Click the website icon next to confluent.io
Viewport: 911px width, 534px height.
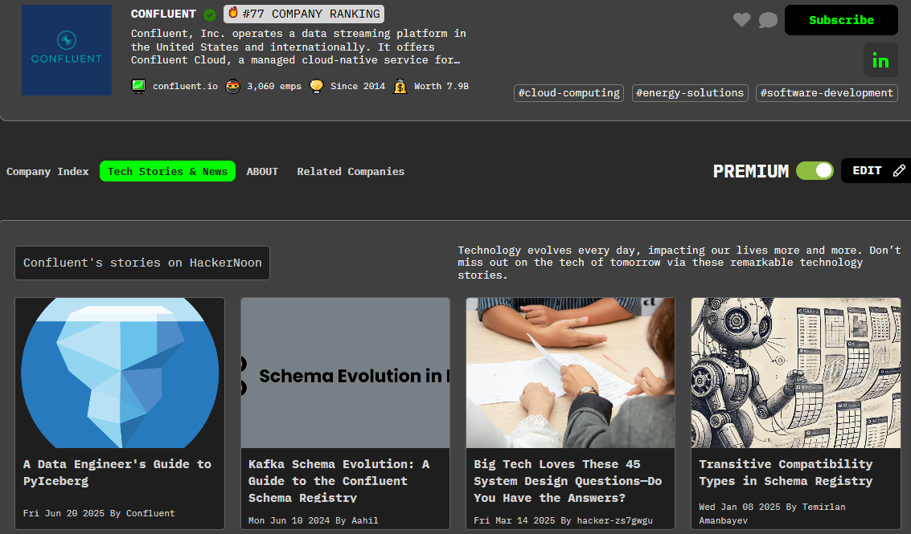[138, 85]
